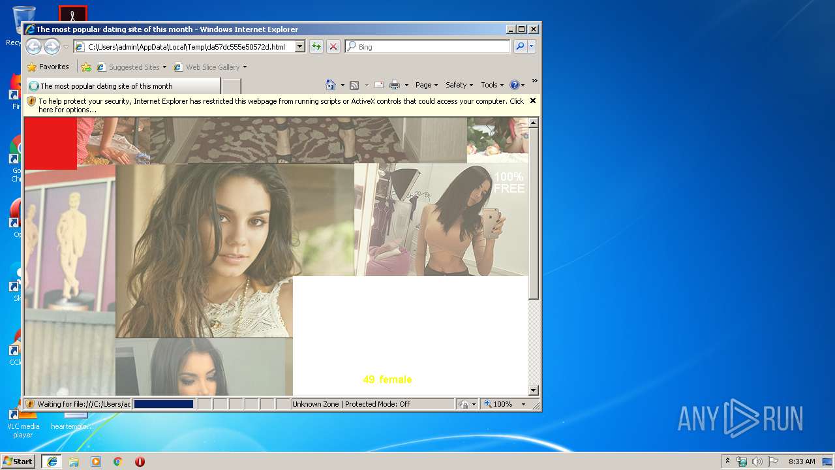Expand the Print options dropdown arrow
Image resolution: width=835 pixels, height=470 pixels.
pyautogui.click(x=406, y=85)
